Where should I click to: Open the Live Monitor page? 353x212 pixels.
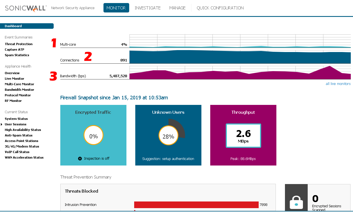[14, 78]
